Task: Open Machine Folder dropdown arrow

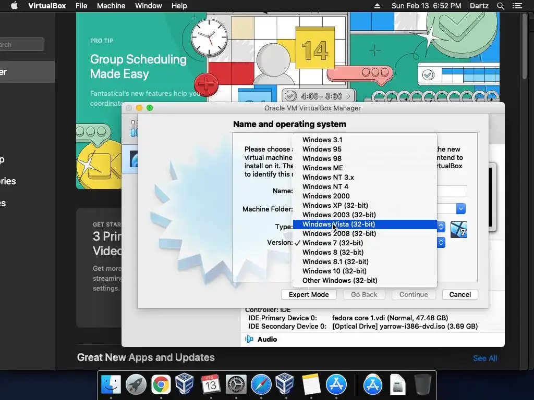Action: [x=461, y=208]
